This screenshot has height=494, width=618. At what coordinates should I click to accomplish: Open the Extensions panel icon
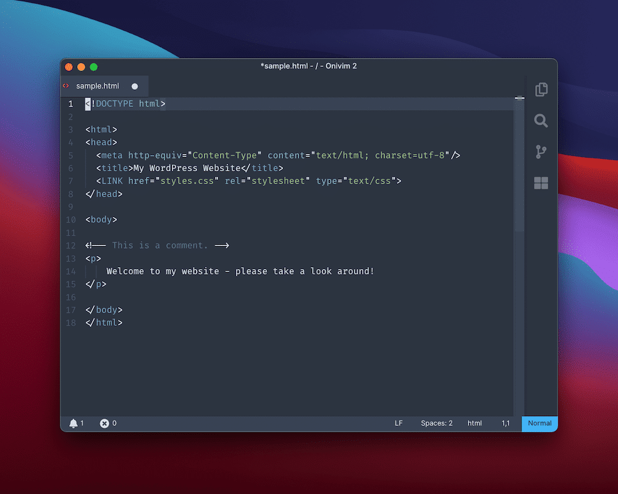point(541,183)
